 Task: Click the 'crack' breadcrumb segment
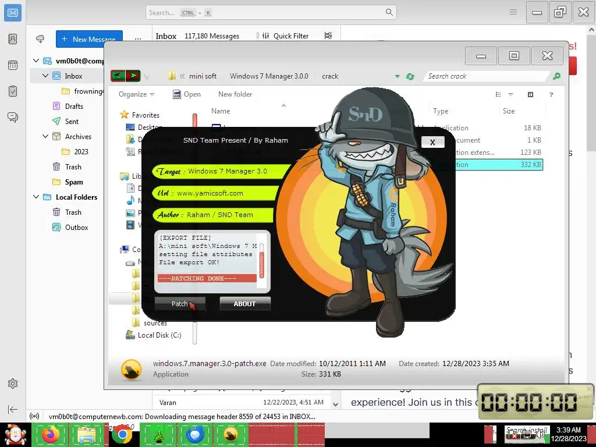tap(330, 76)
